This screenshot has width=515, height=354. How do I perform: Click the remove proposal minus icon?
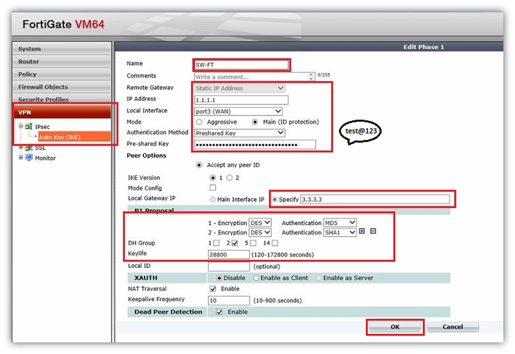pos(373,231)
